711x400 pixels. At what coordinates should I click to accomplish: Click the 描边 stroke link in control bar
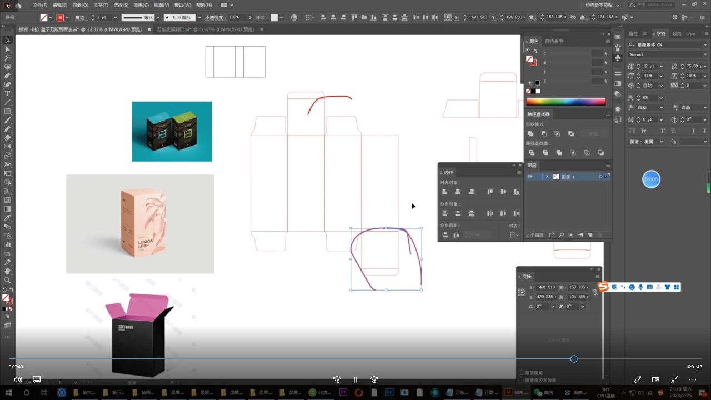(x=79, y=18)
